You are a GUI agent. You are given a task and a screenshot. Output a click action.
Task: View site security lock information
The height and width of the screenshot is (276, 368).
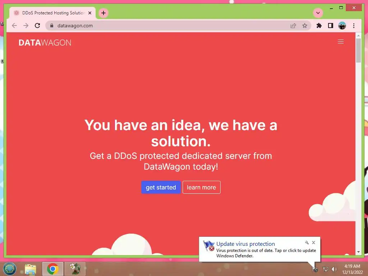coord(52,26)
